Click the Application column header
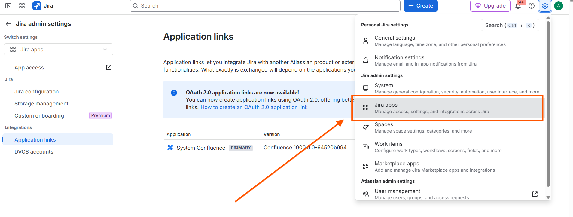 coord(179,134)
